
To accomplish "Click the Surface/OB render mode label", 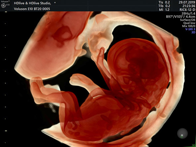I will coord(187,20).
